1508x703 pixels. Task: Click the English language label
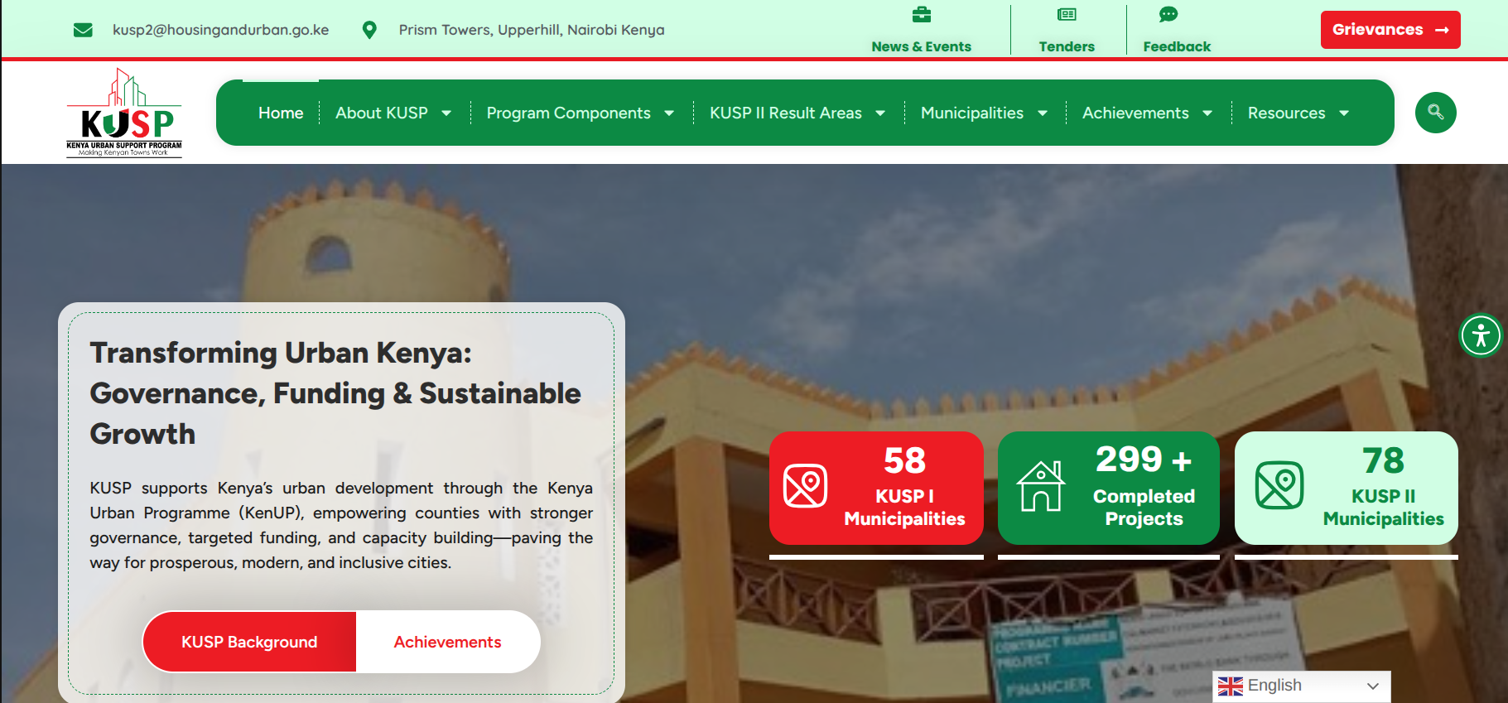[x=1274, y=686]
